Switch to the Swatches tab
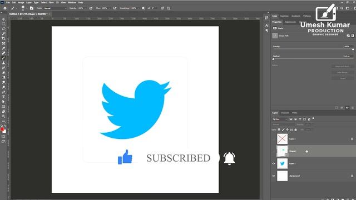Viewport: 356px width, 200px height. [284, 16]
